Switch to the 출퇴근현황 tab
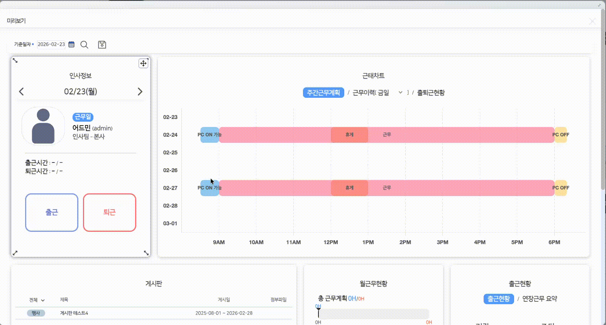 click(x=431, y=93)
